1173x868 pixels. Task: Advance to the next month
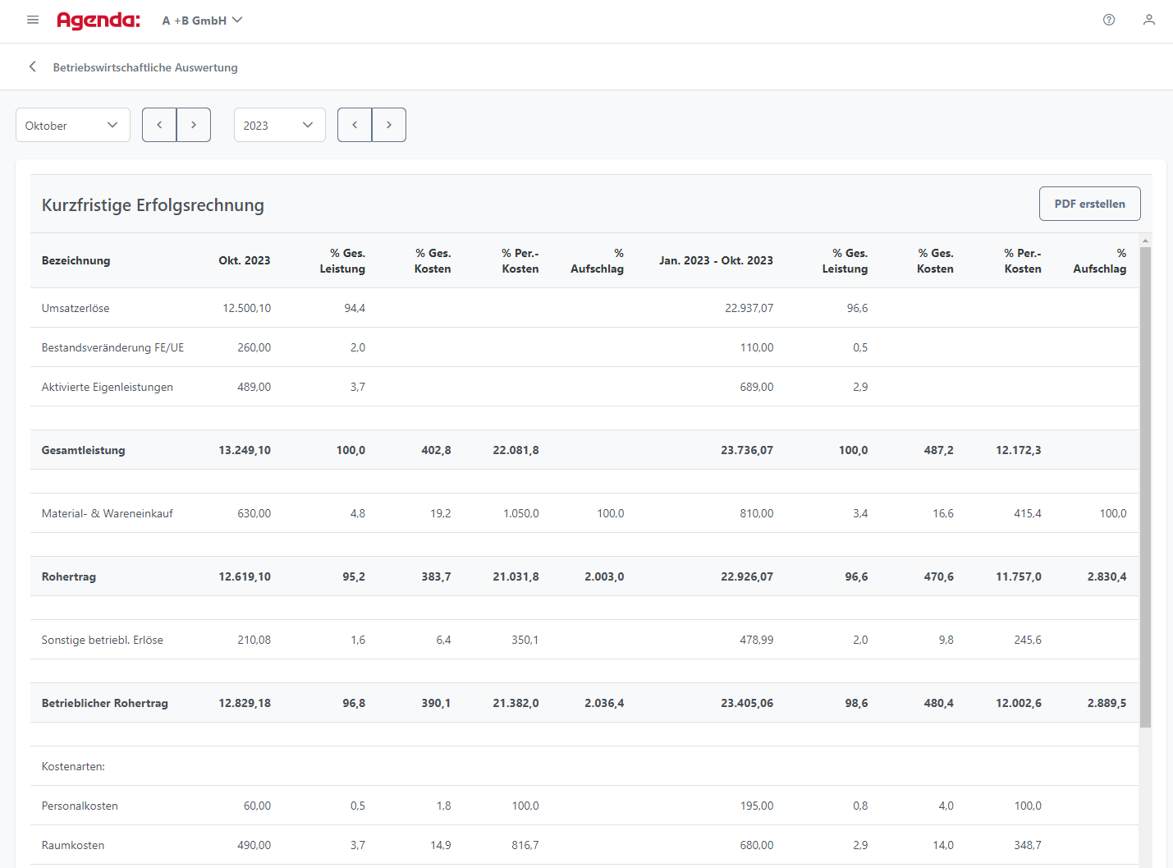coord(194,125)
